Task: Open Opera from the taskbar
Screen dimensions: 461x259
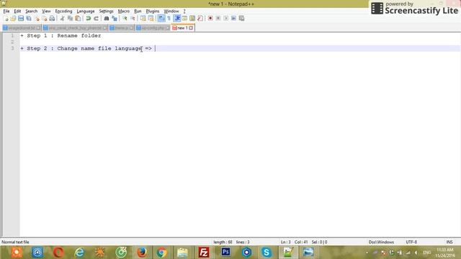Action: [58, 253]
